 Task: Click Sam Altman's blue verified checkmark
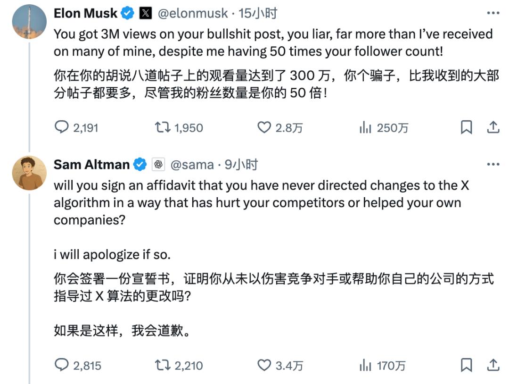[140, 164]
